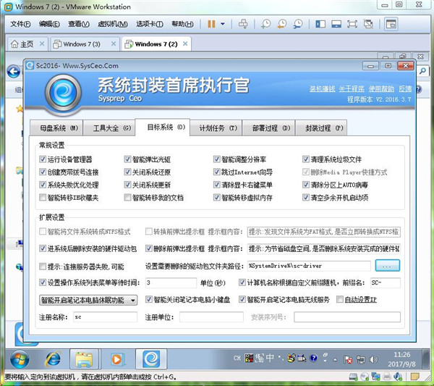The height and width of the screenshot is (386, 434).
Task: Open the power options dropdown arrow
Action: tap(223, 24)
